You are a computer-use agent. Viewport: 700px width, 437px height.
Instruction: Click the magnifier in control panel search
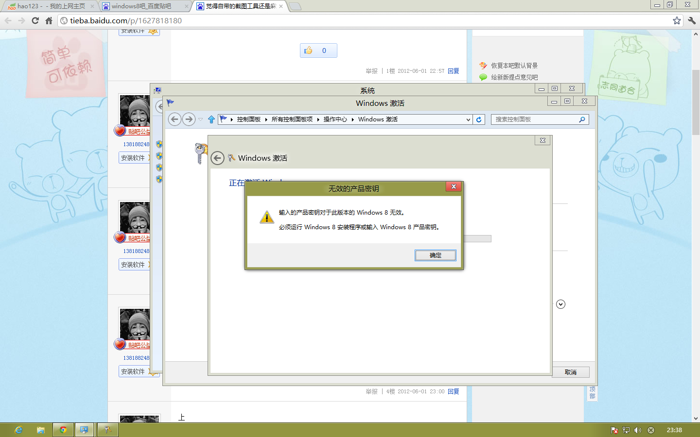[582, 119]
